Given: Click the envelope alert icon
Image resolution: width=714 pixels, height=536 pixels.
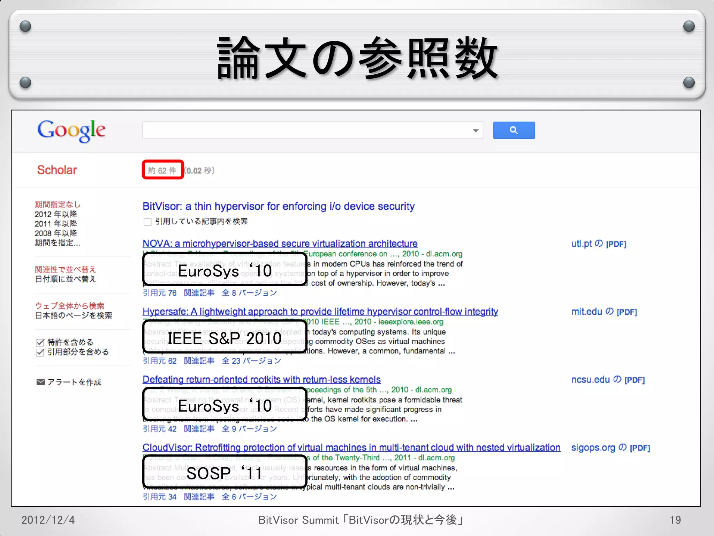Looking at the screenshot, I should tap(40, 382).
